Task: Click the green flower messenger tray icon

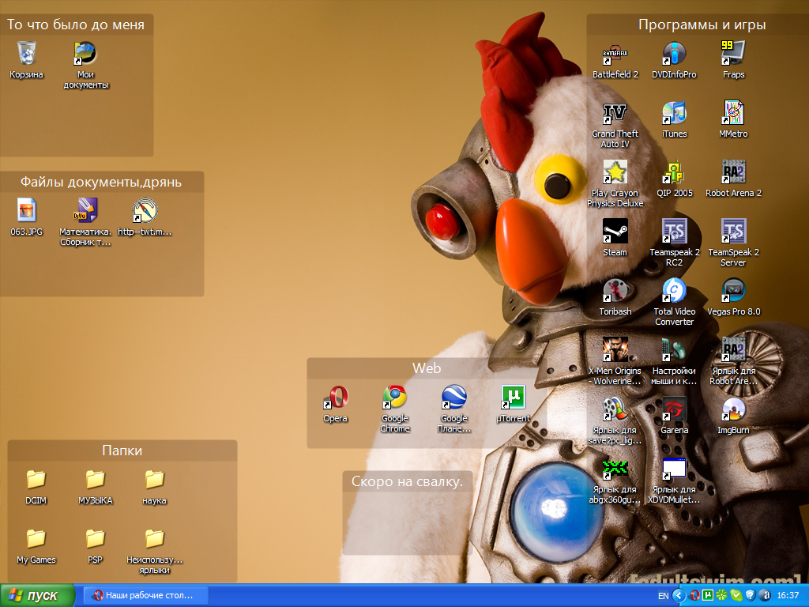Action: coord(721,596)
